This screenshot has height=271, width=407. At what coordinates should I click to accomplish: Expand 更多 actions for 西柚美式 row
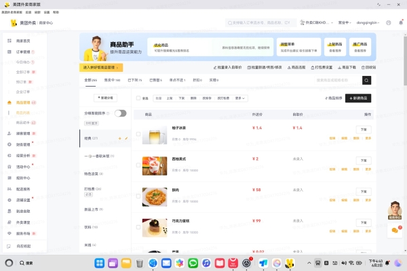point(368,169)
